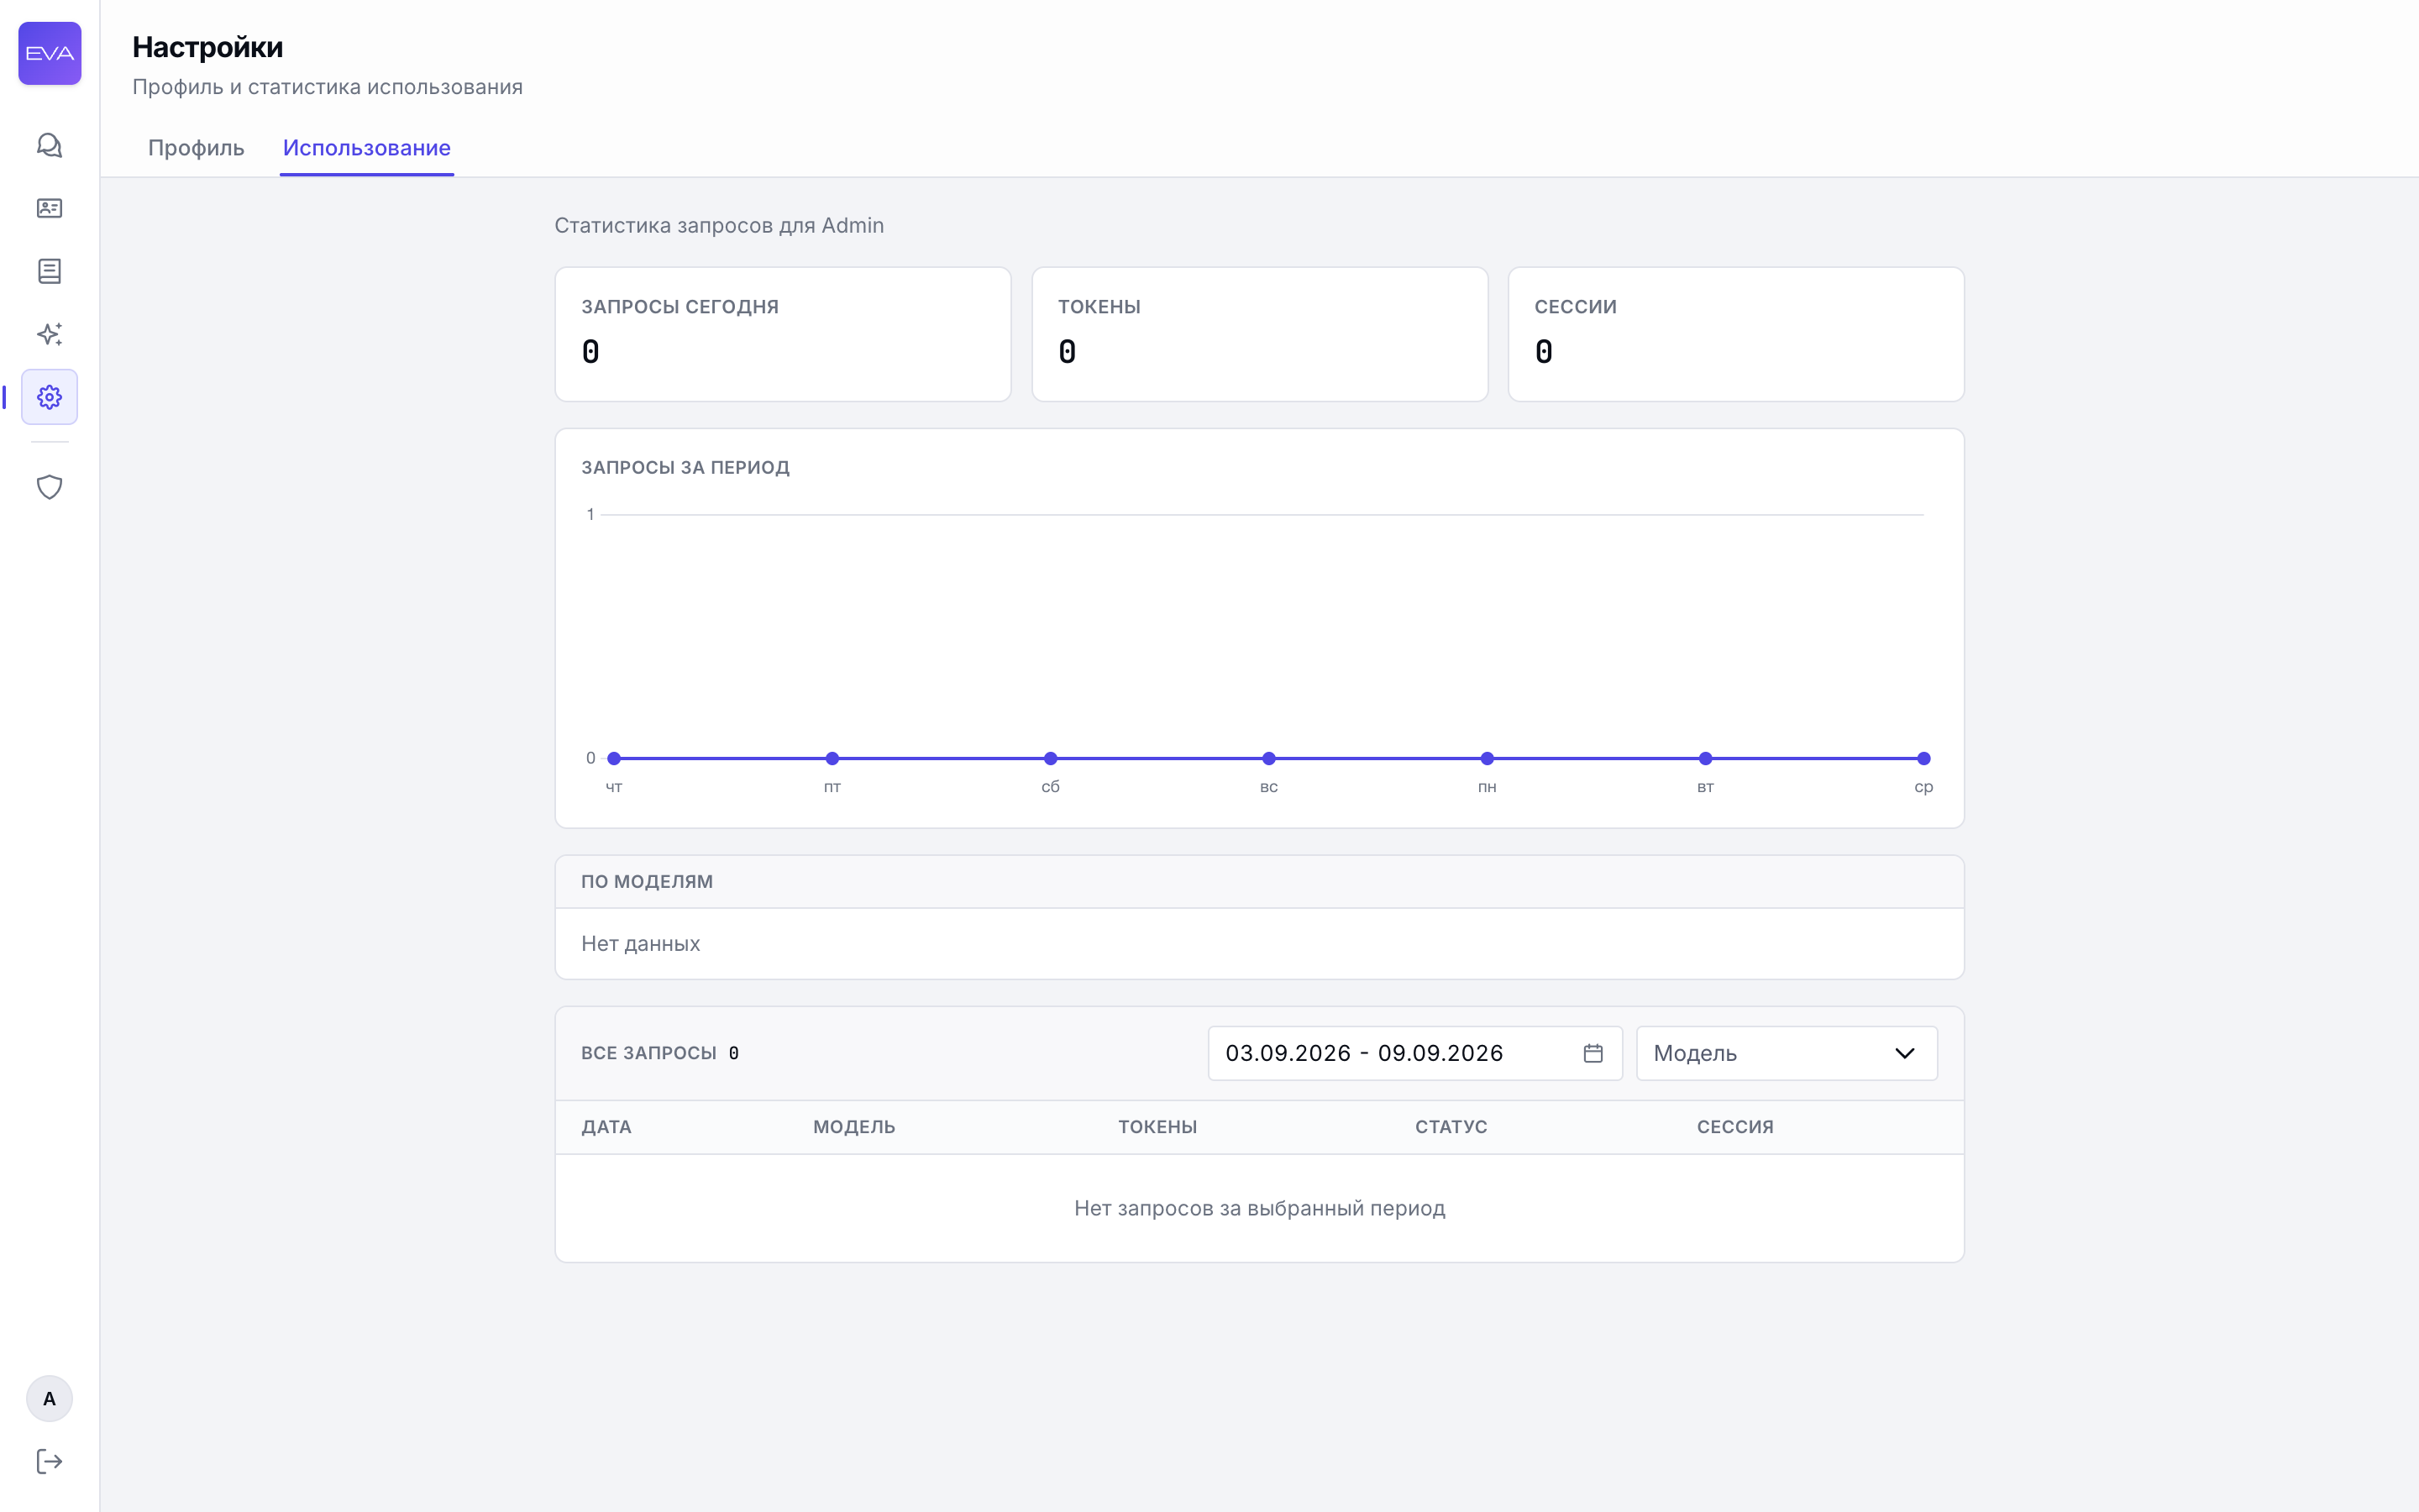
Task: Click the ВСЕ ЗАПРОСЫ label
Action: (x=648, y=1053)
